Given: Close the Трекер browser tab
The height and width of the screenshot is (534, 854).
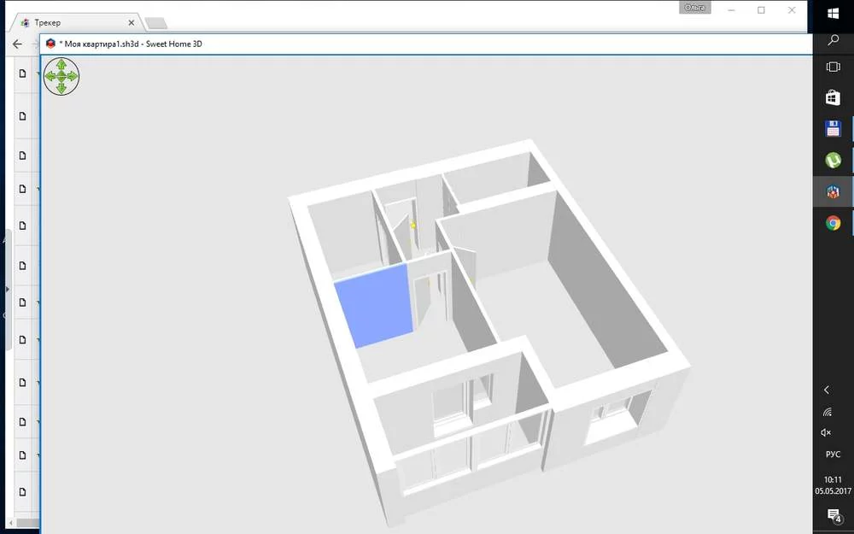Looking at the screenshot, I should pyautogui.click(x=132, y=22).
